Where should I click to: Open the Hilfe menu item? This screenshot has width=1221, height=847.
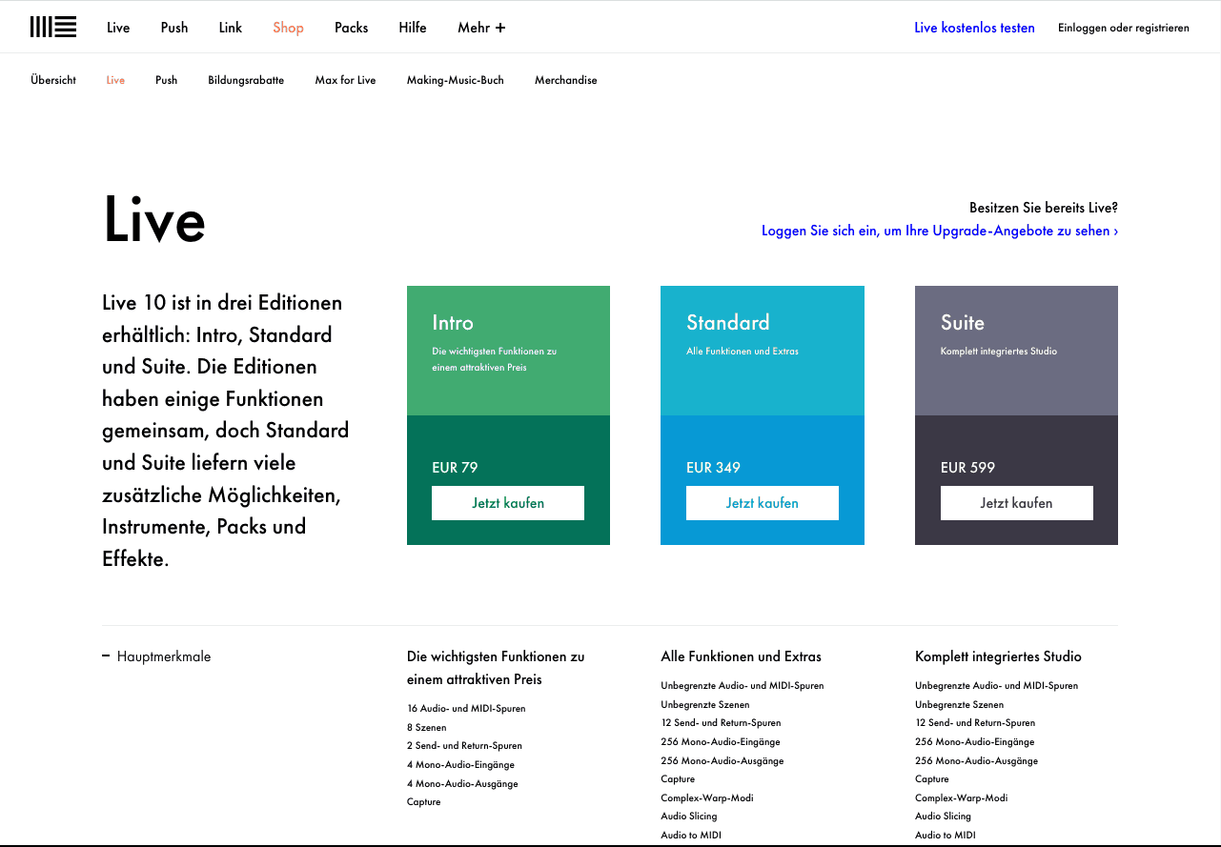(x=413, y=28)
